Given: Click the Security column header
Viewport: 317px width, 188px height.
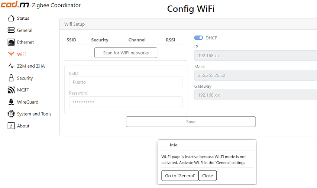Looking at the screenshot, I should (x=100, y=40).
